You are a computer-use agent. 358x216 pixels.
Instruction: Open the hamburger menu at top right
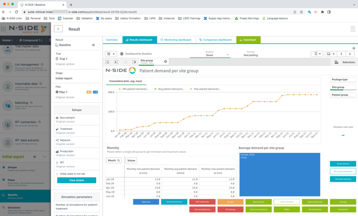coord(352,29)
